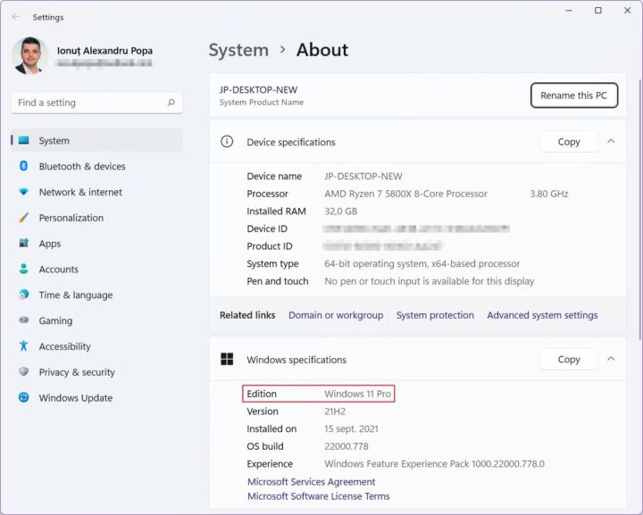Click the Gaming controller icon

[x=24, y=320]
